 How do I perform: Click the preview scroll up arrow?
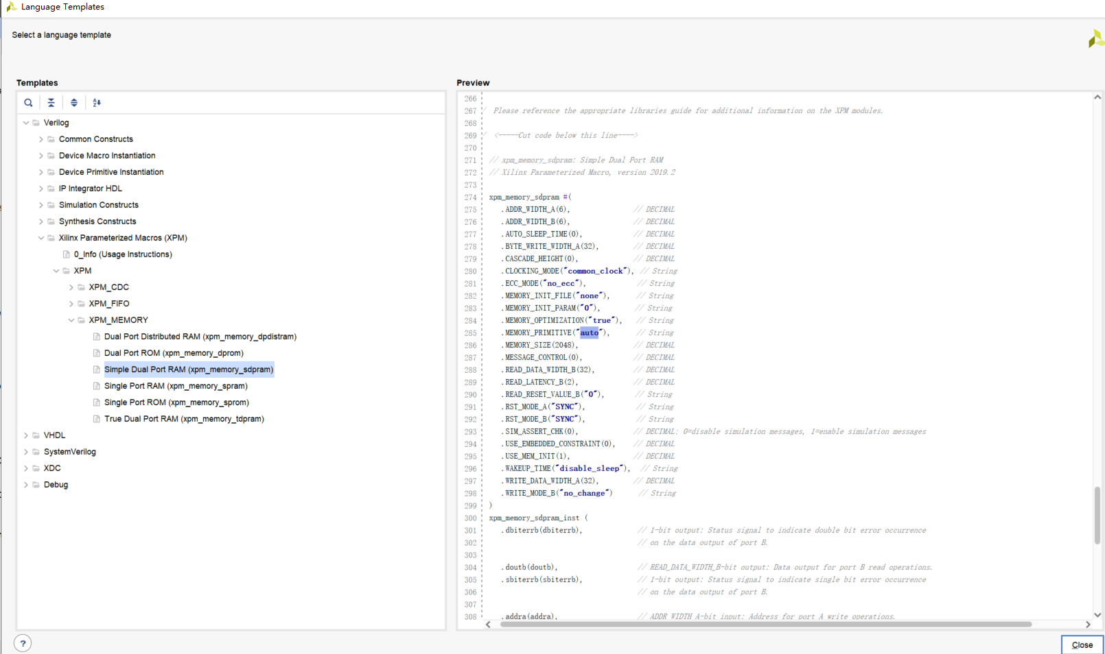click(1097, 97)
